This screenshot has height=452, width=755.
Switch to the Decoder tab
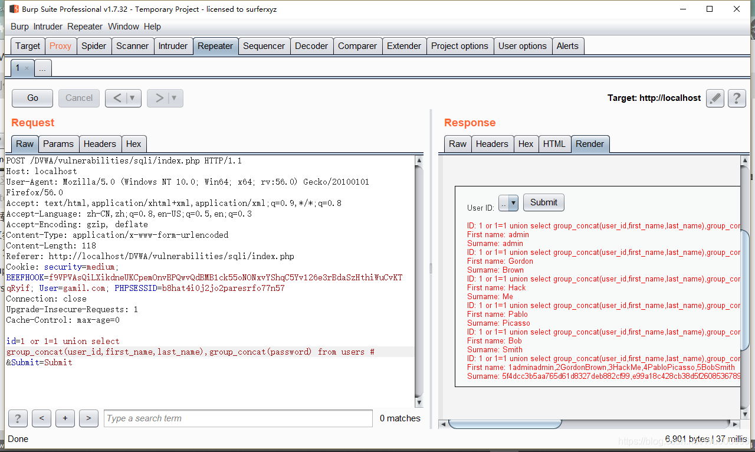pyautogui.click(x=311, y=46)
